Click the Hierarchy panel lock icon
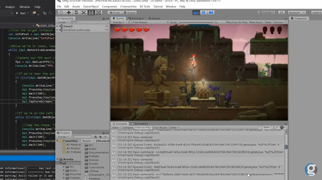Image resolution: width=322 pixels, height=180 pixels. point(104,19)
